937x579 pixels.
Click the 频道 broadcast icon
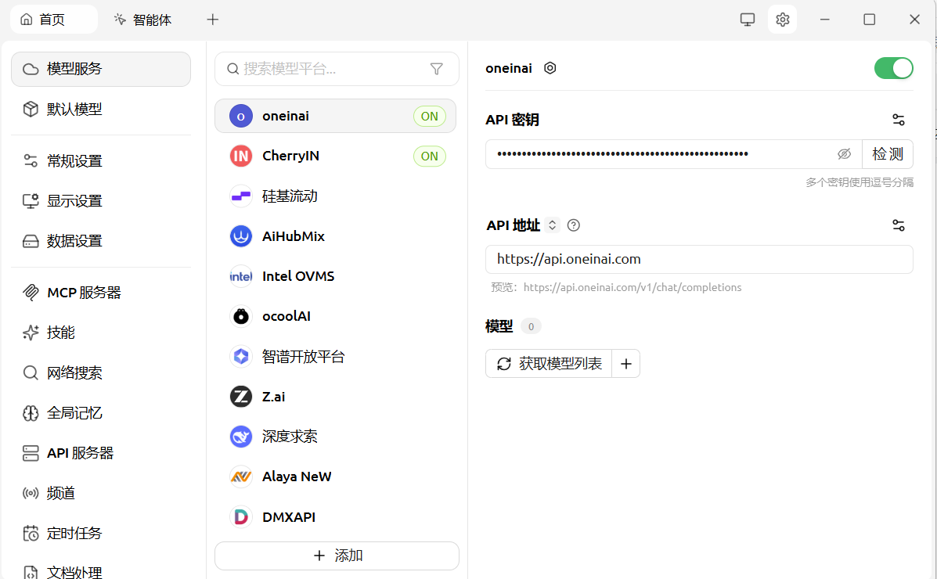pyautogui.click(x=31, y=493)
